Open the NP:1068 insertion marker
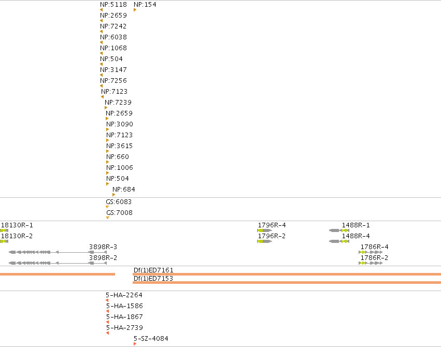Image resolution: width=441 pixels, height=347 pixels. (101, 53)
